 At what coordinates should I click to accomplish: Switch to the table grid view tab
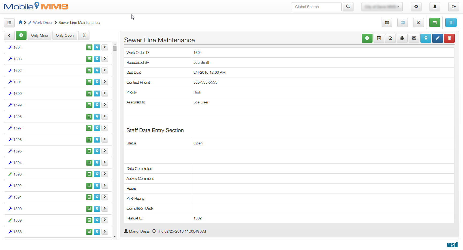click(x=402, y=23)
